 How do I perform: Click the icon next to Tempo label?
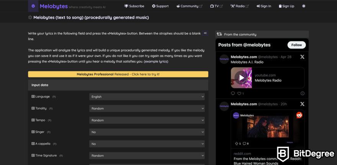tap(33, 120)
